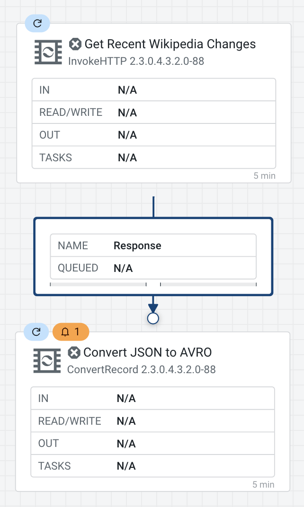Click the InvokeHTTP processor icon
This screenshot has height=507, width=304.
tap(48, 52)
